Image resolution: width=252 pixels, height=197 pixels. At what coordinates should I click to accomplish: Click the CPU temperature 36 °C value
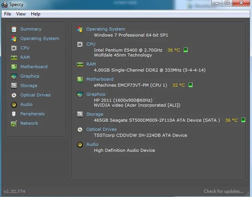174,50
